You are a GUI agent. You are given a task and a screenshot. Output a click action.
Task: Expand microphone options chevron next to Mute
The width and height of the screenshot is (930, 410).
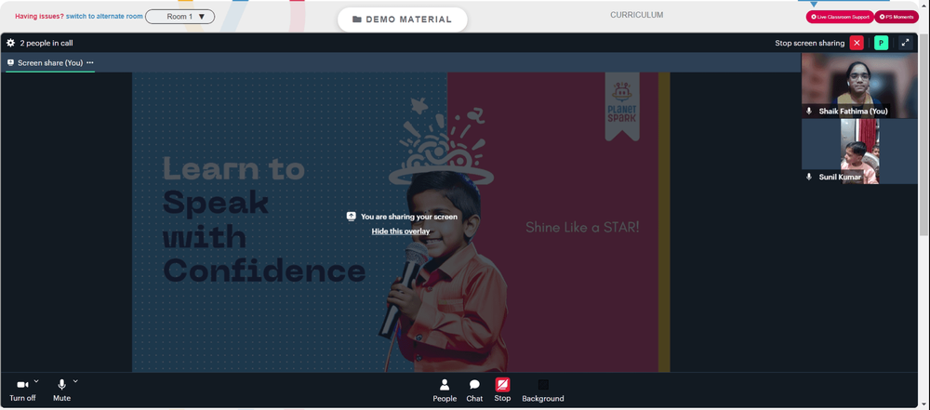coord(75,381)
